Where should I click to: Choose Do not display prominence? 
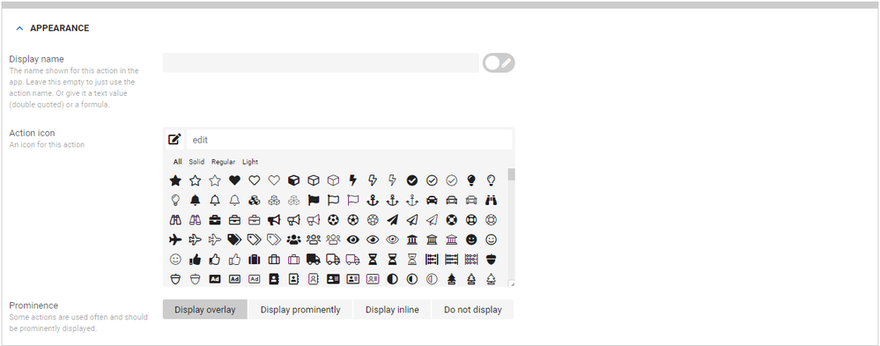click(472, 310)
